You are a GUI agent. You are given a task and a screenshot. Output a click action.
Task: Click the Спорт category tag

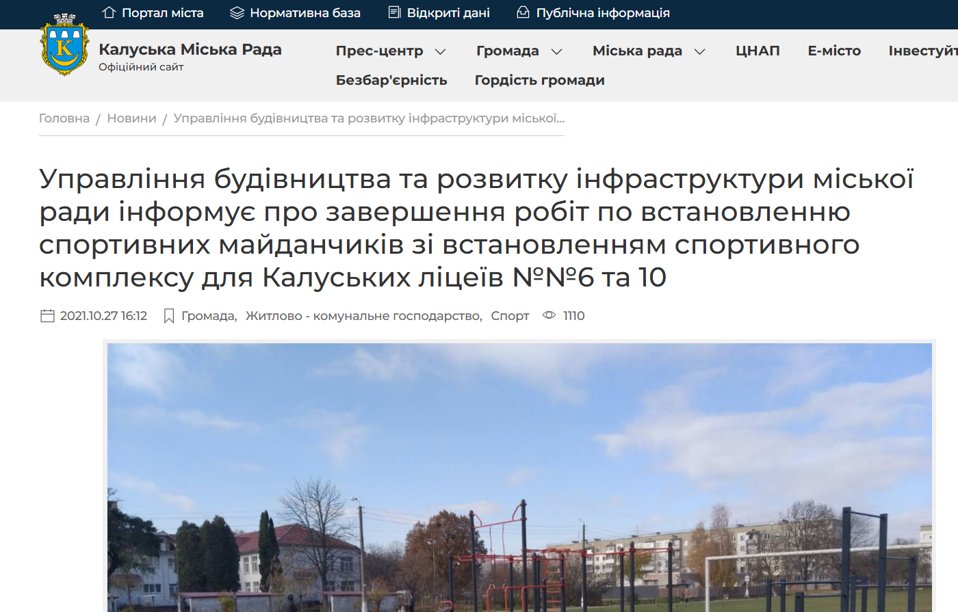click(x=510, y=316)
